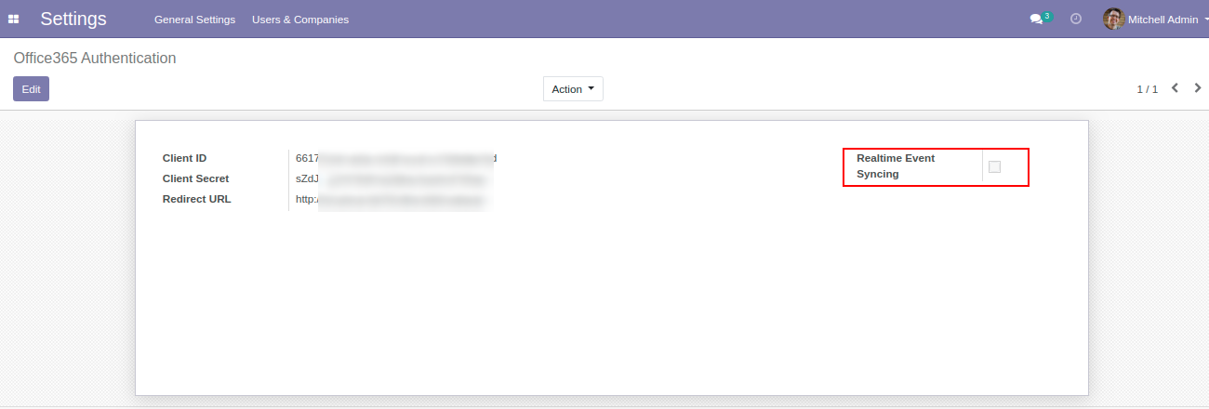Select the Client ID value field
The width and height of the screenshot is (1209, 409).
point(395,158)
